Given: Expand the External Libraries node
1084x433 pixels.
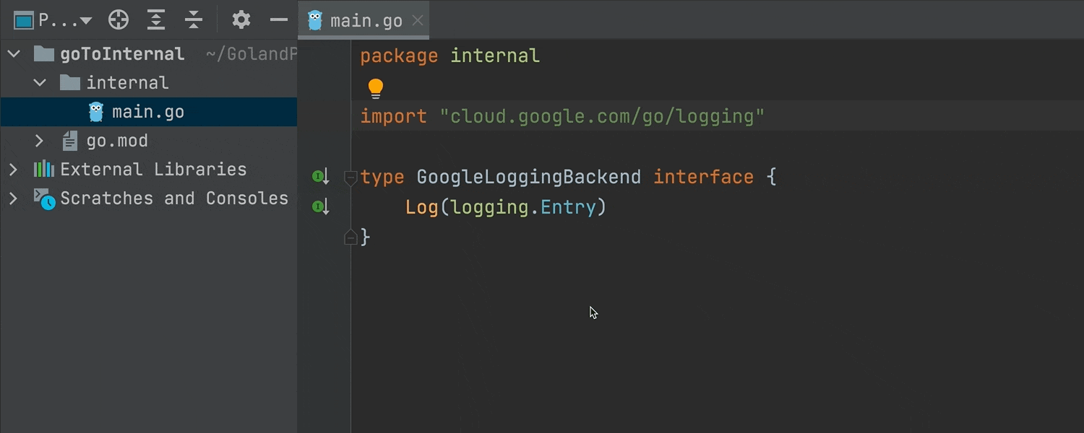Looking at the screenshot, I should [14, 170].
